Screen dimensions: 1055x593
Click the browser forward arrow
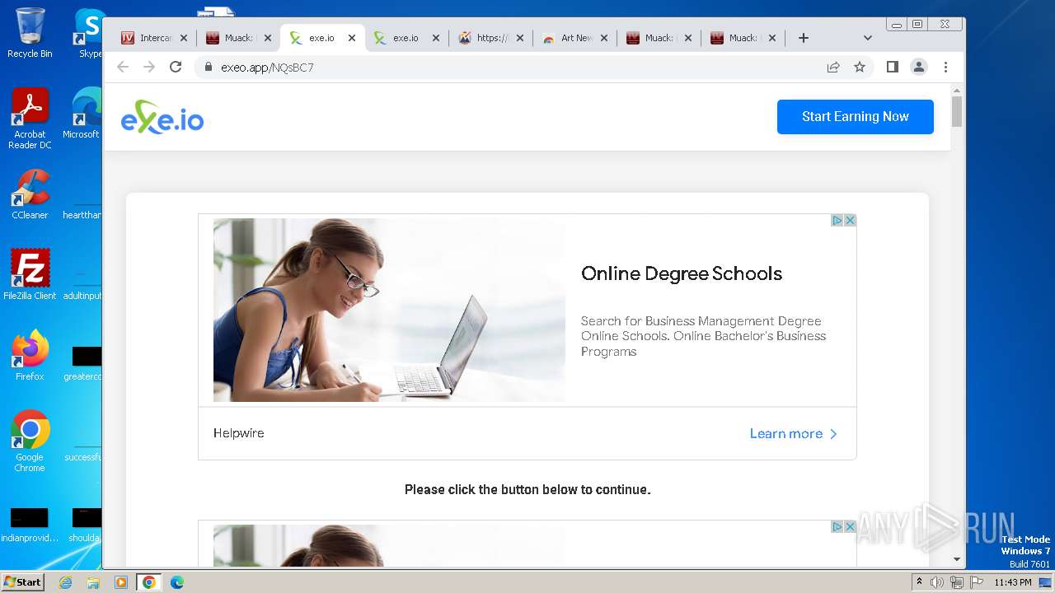tap(149, 67)
